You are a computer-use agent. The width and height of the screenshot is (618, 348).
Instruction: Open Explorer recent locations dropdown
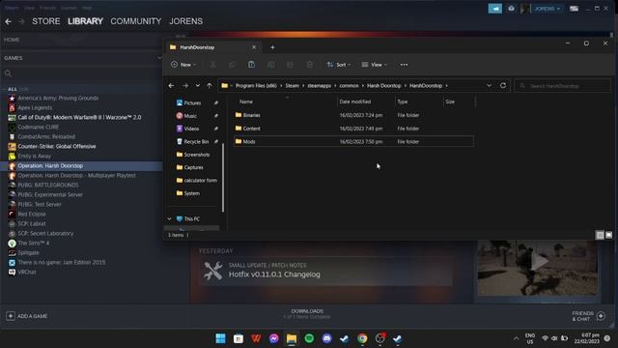coord(197,86)
